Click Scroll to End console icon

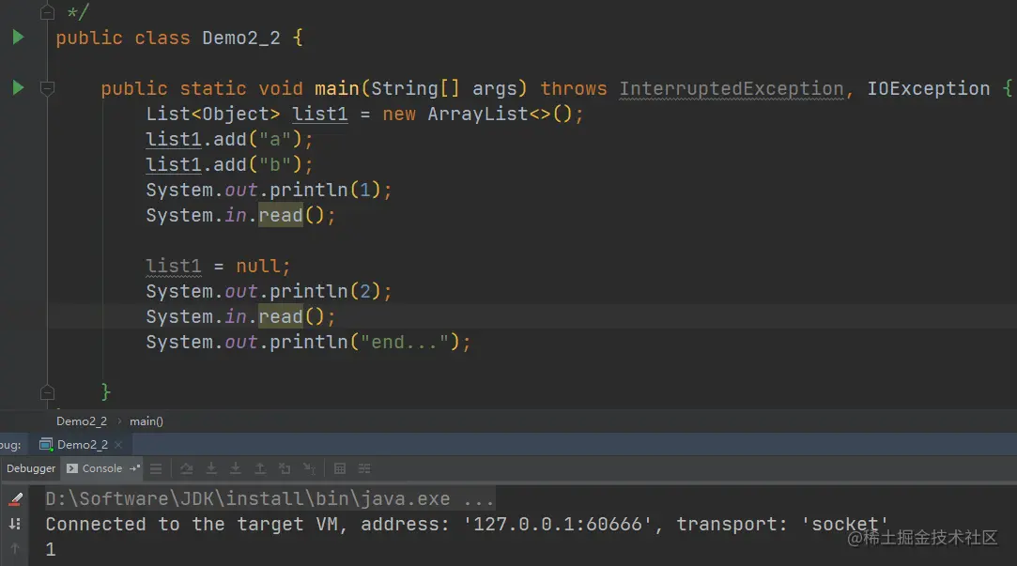tap(16, 524)
